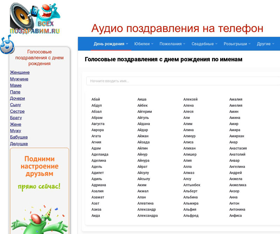The height and width of the screenshot is (234, 280).
Task: Select the name Антон
Action: 234,203
